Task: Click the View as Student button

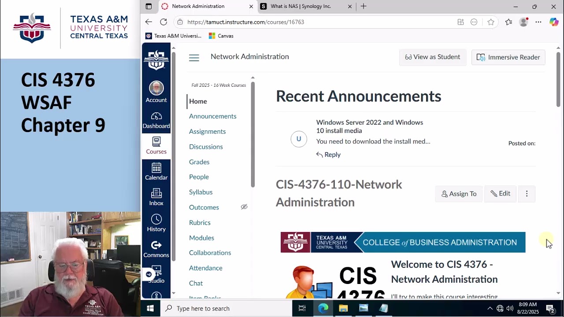Action: [433, 57]
